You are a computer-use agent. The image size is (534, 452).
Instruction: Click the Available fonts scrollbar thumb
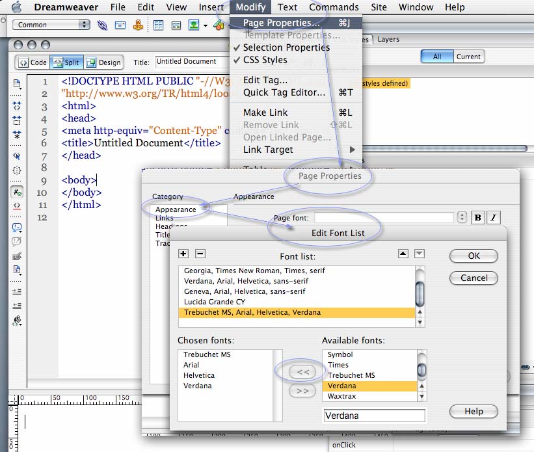(x=422, y=370)
